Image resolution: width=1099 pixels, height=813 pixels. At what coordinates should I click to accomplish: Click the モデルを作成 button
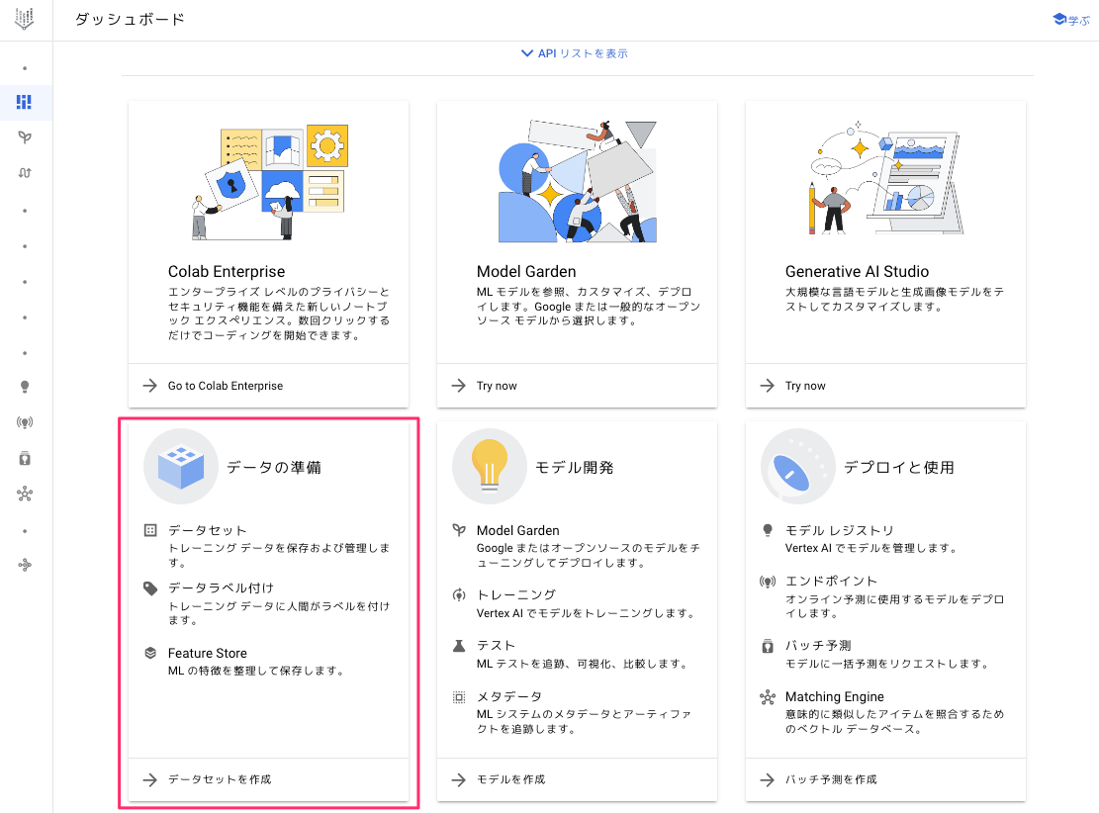pyautogui.click(x=510, y=779)
